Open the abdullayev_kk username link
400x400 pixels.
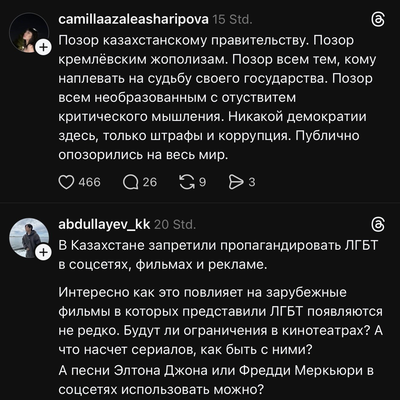(x=104, y=225)
